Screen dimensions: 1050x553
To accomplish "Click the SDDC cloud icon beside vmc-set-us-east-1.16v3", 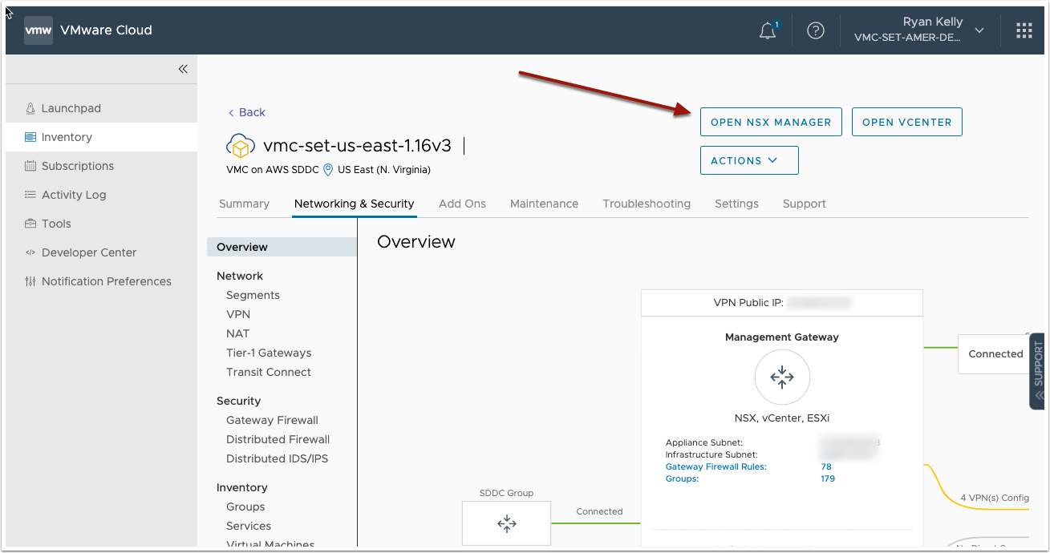I will [241, 146].
